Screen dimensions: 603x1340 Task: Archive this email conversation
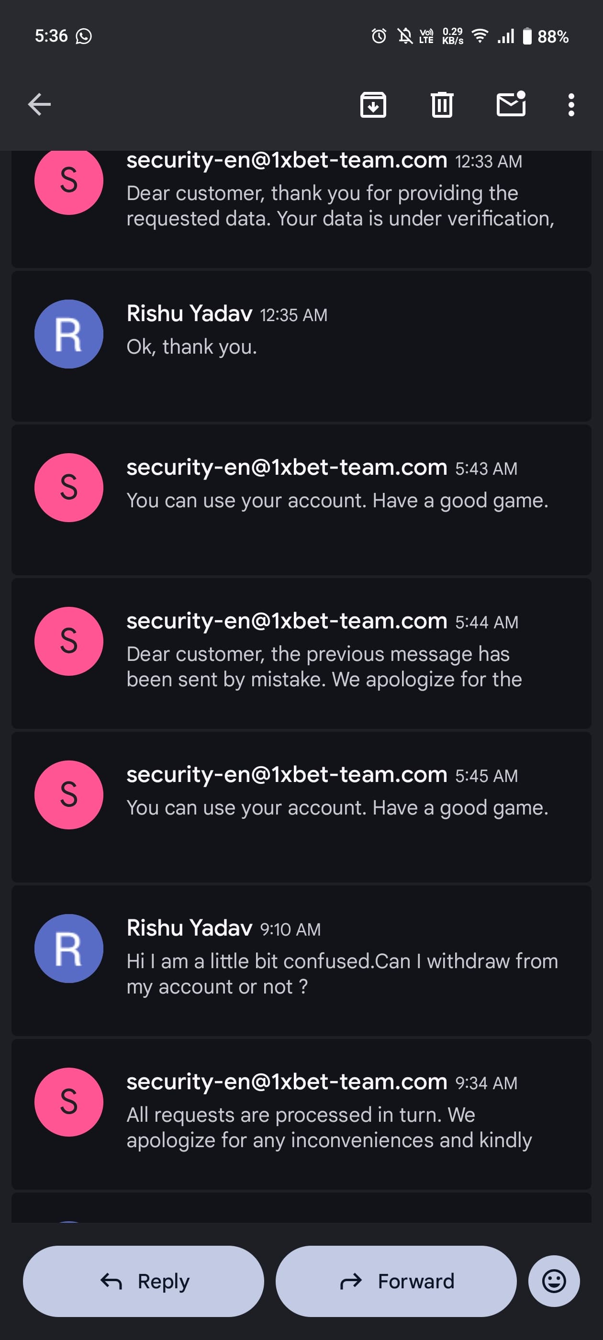point(373,104)
